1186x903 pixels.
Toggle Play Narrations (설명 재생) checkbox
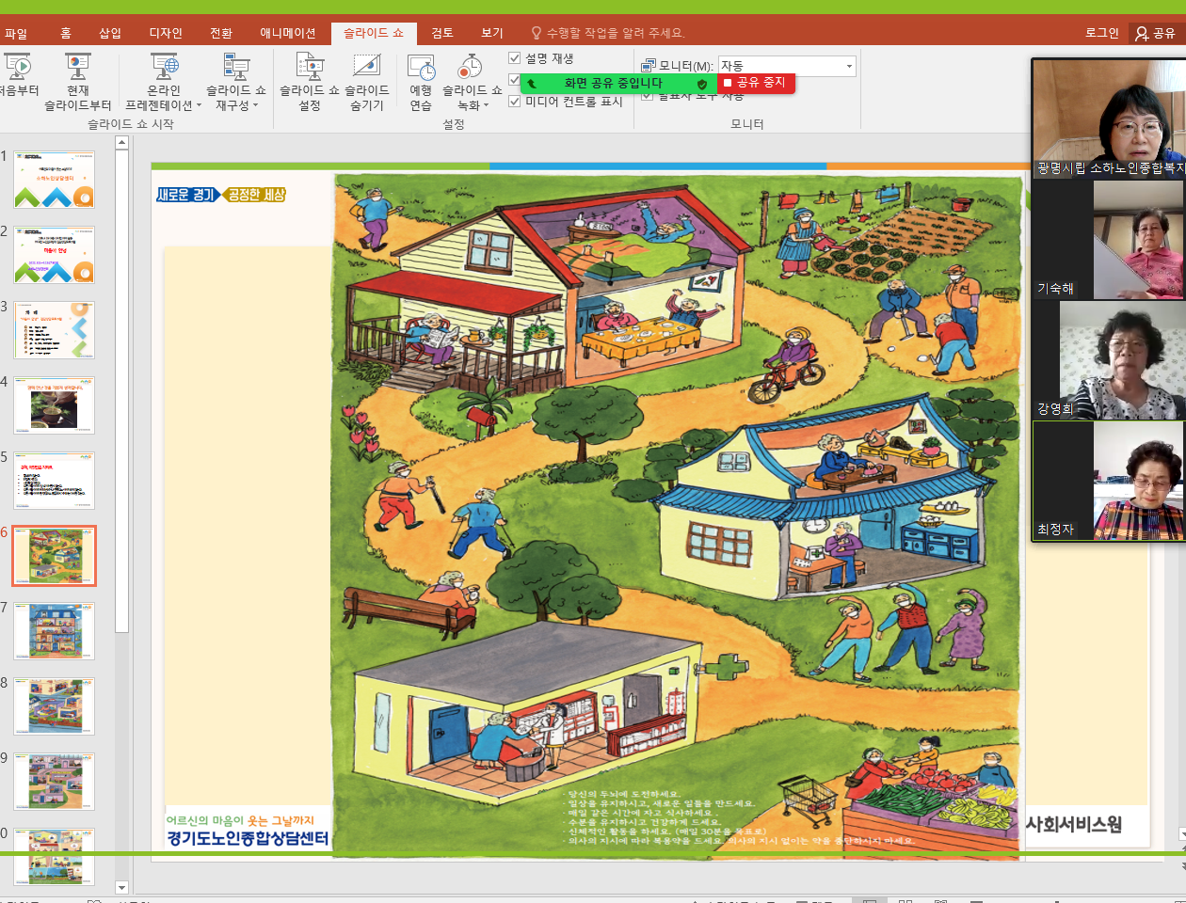[x=515, y=58]
